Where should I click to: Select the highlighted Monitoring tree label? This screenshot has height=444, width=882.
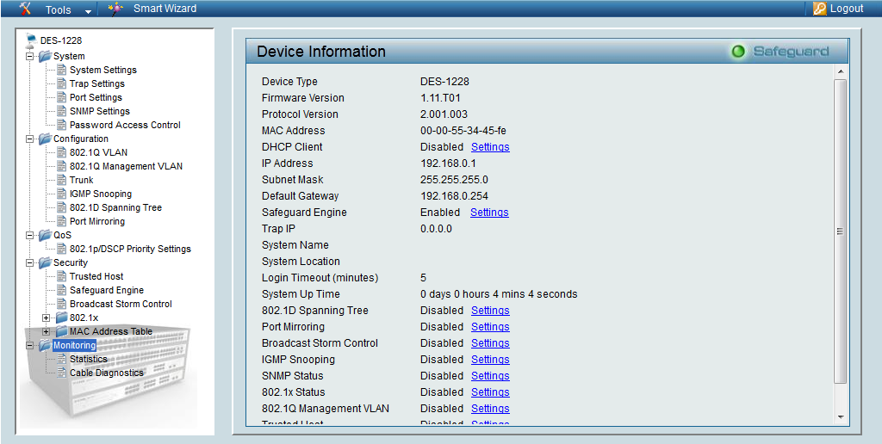pyautogui.click(x=74, y=345)
